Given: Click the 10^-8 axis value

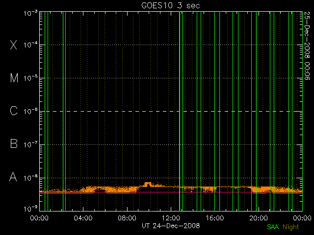Looking at the screenshot, I should (x=30, y=178).
